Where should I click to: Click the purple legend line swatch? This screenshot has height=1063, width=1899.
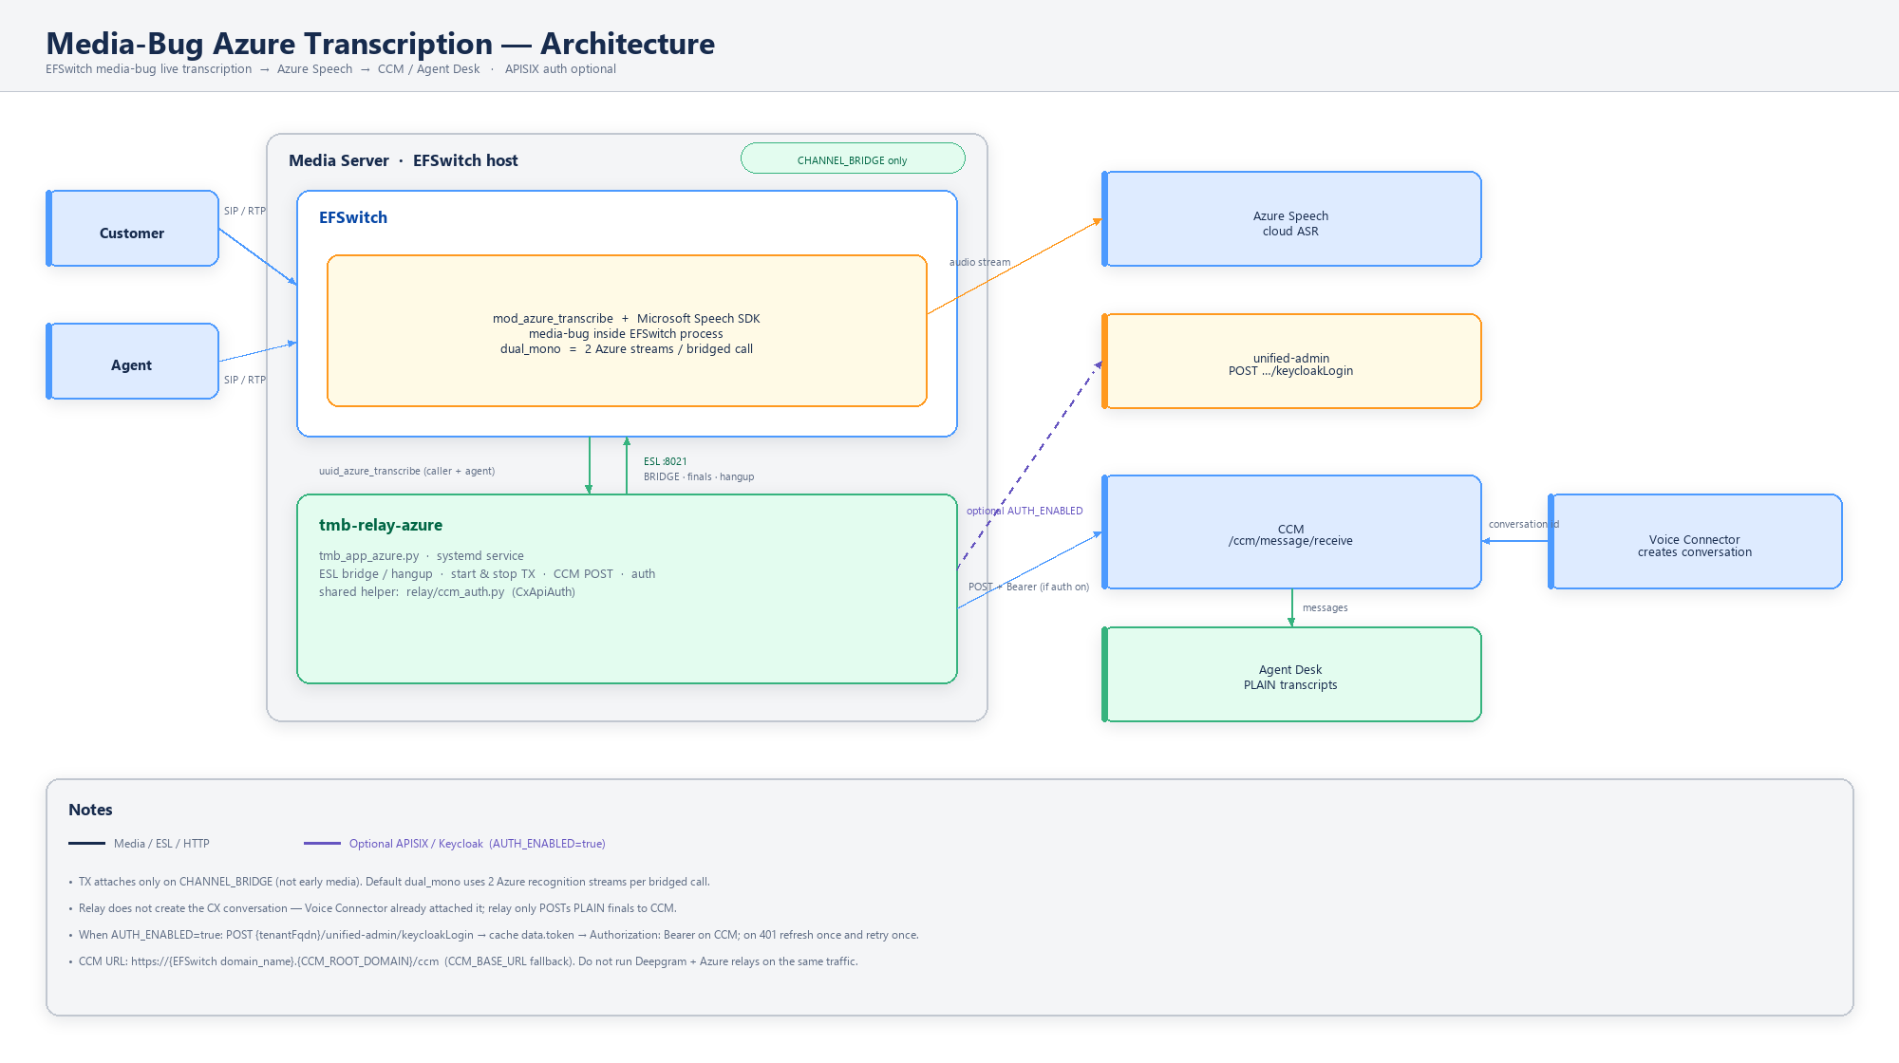(x=322, y=843)
